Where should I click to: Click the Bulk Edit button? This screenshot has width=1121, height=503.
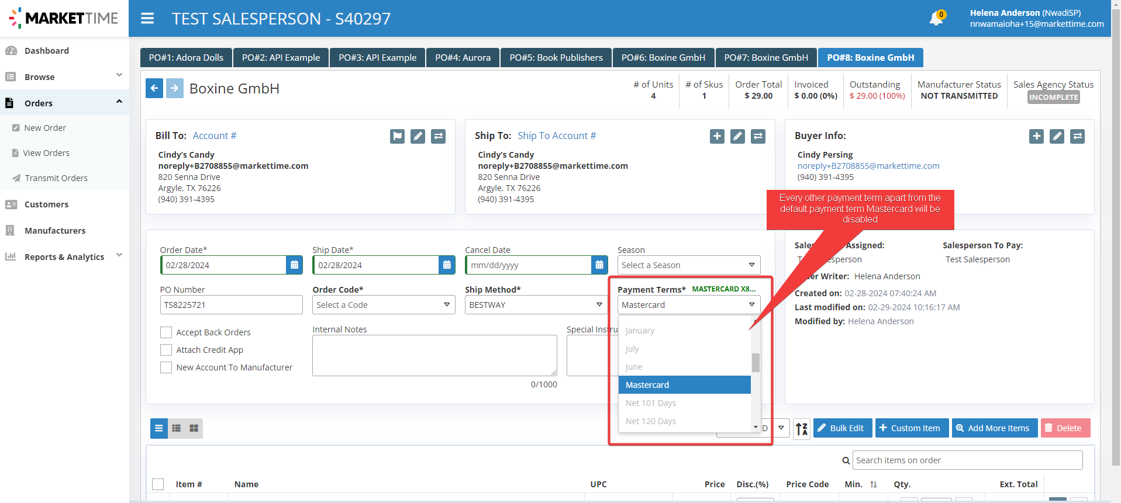(843, 428)
